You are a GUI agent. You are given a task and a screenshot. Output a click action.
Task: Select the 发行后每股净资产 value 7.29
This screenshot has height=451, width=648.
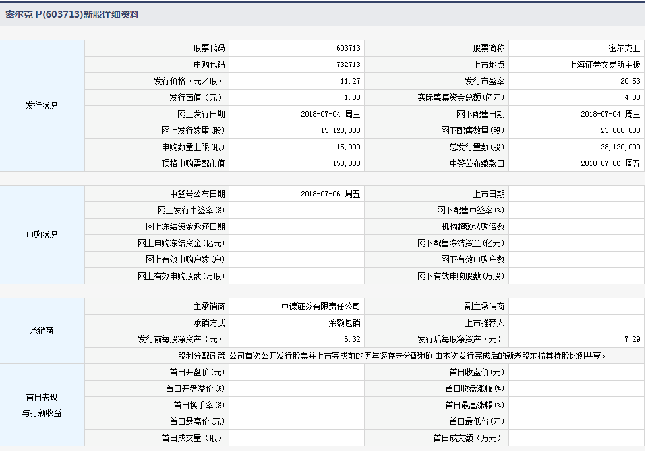click(632, 339)
